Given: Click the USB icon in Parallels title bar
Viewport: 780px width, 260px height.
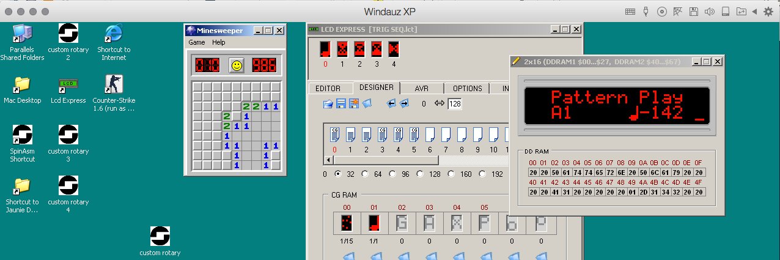Looking at the screenshot, I should 646,12.
